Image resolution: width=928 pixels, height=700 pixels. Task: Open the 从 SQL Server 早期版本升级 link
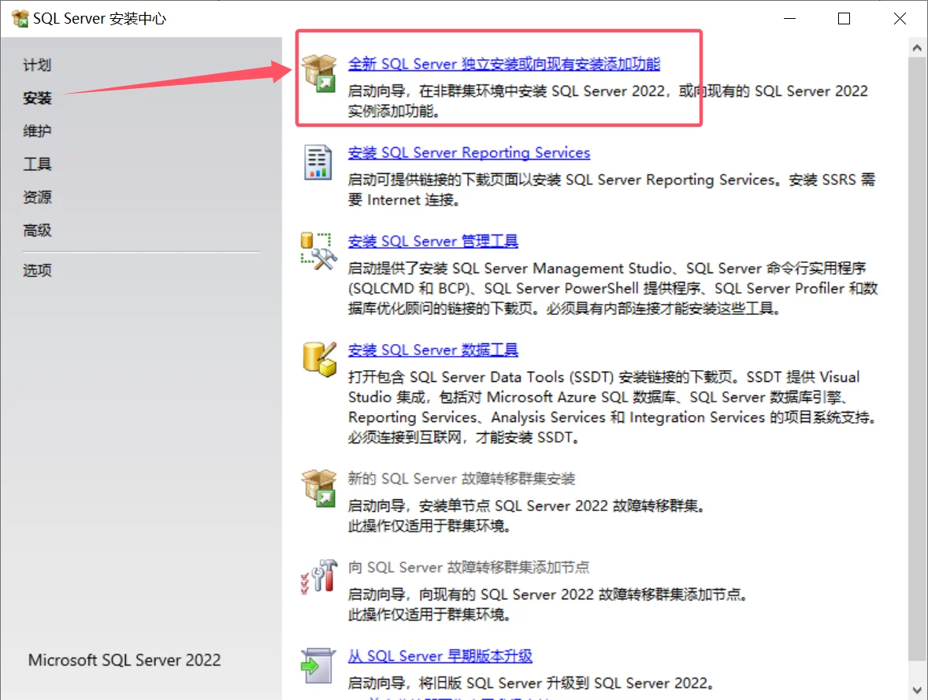click(x=440, y=657)
